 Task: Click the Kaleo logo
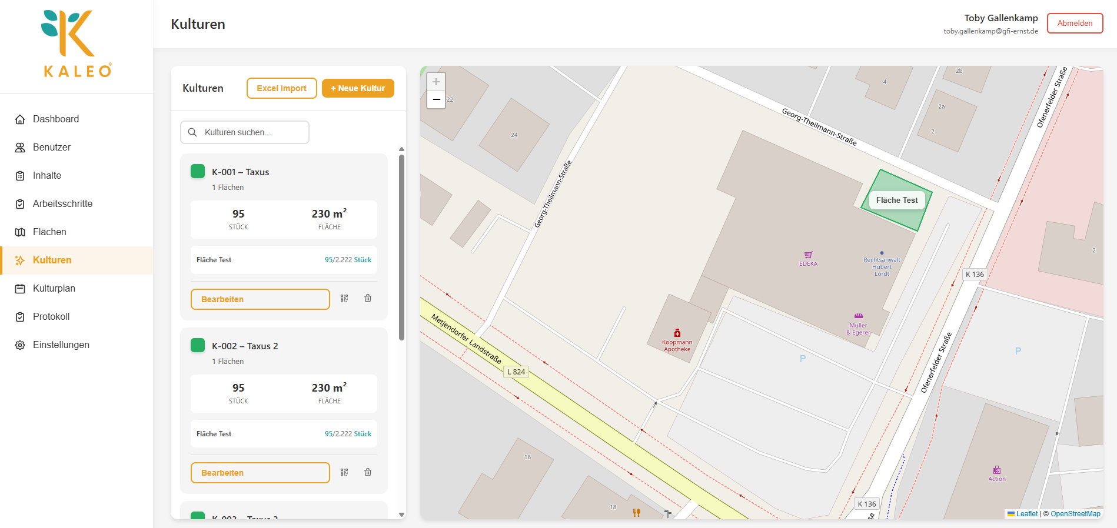coord(77,44)
